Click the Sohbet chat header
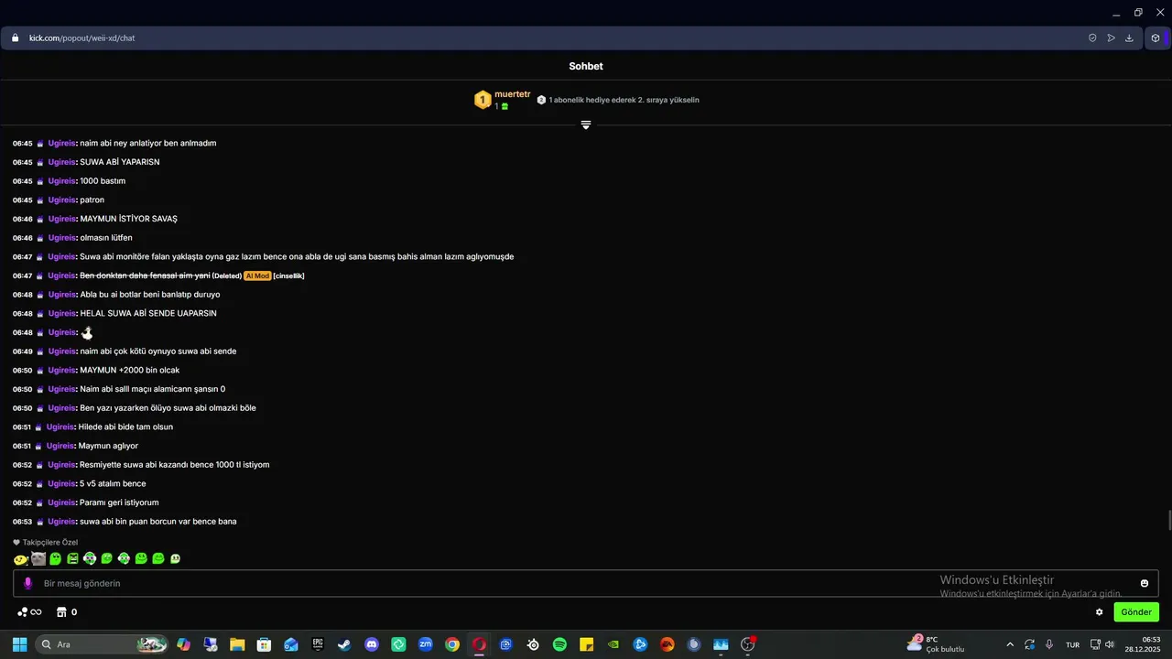The image size is (1172, 659). point(586,66)
